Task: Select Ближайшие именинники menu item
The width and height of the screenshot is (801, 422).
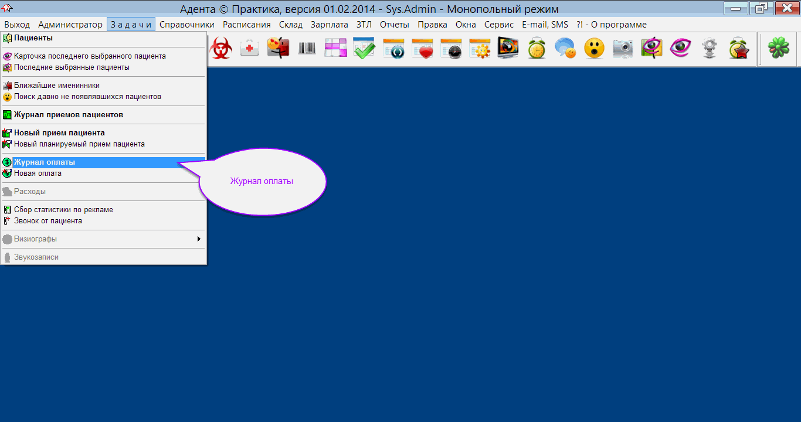Action: click(57, 86)
